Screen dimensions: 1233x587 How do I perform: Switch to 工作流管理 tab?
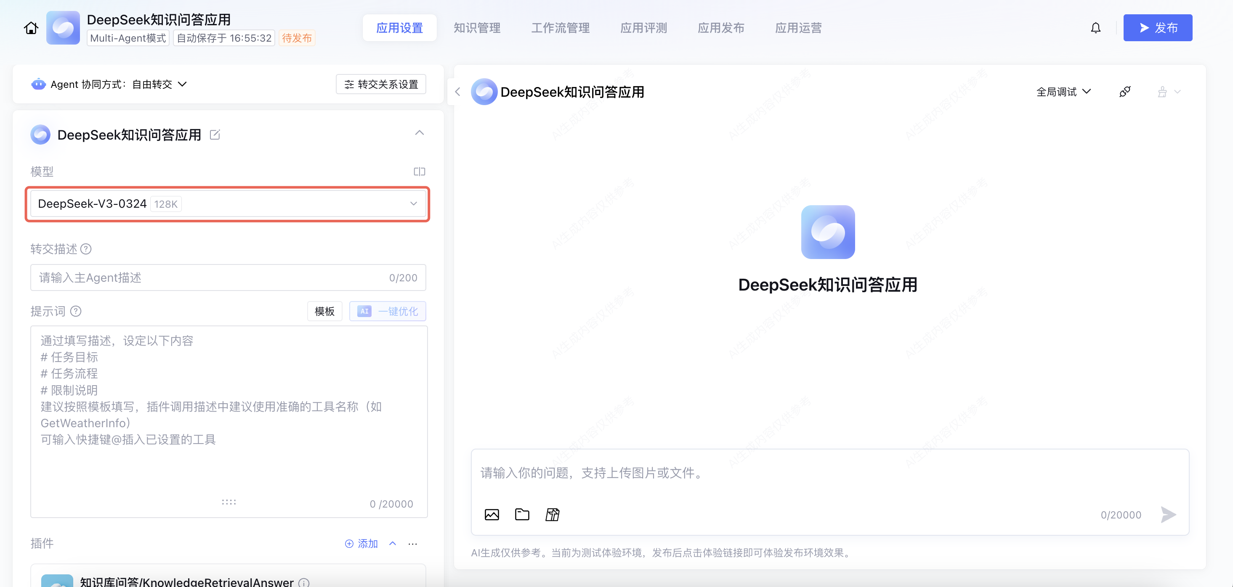(560, 28)
